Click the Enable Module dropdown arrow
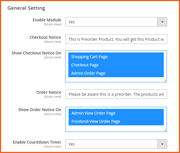The width and height of the screenshot is (180, 153). pyautogui.click(x=162, y=22)
